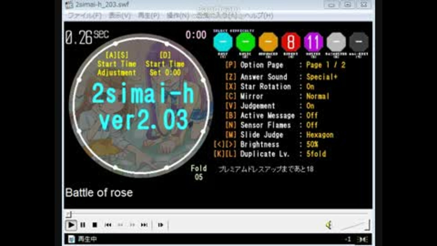Image resolution: width=437 pixels, height=246 pixels.
Task: Select the dark gray difficulty octagon
Action: 359,42
